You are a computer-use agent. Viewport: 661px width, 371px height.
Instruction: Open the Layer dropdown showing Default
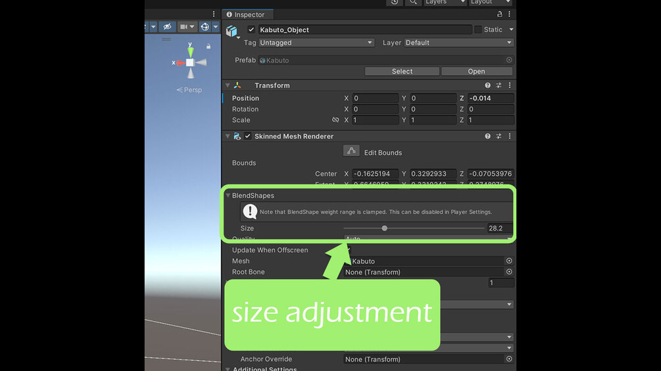(x=458, y=43)
